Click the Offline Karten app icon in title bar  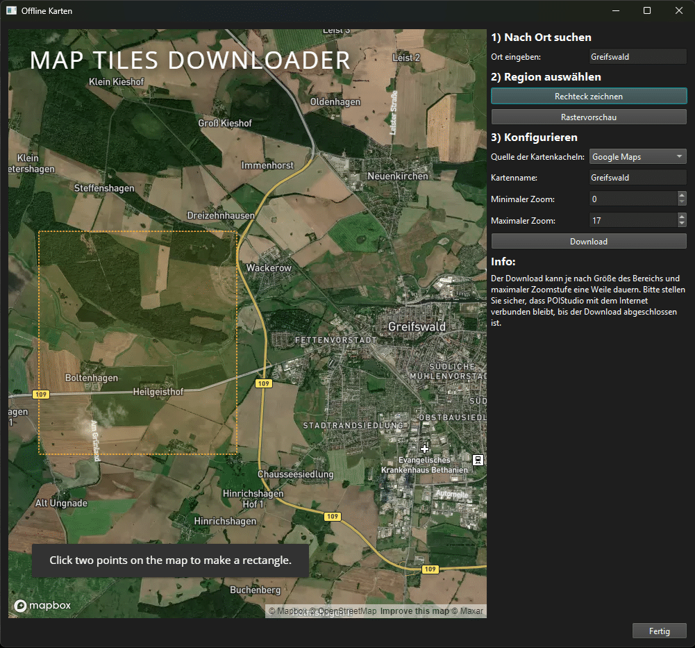[12, 11]
